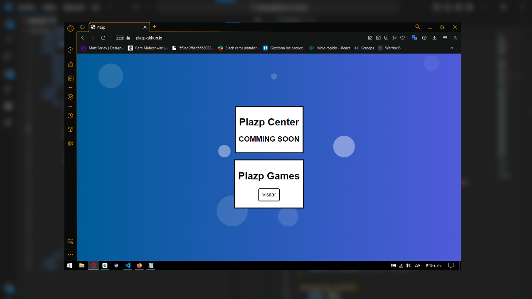Open Matt Farley | Design bookmark

coord(103,48)
